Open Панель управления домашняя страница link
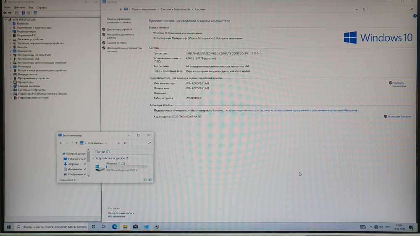Viewport: 420px width, 236px height. tap(120, 21)
